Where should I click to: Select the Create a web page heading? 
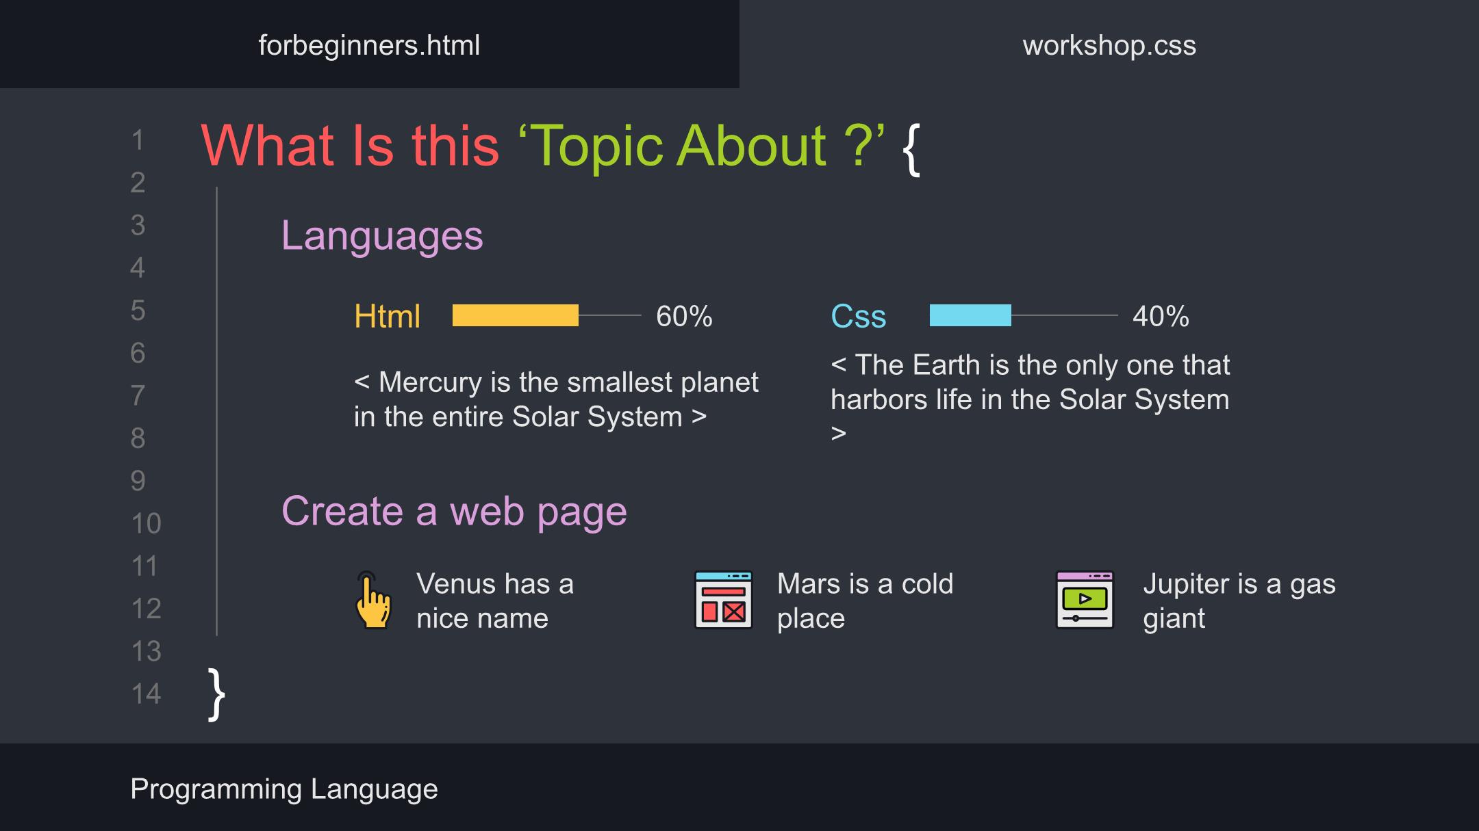[x=454, y=511]
